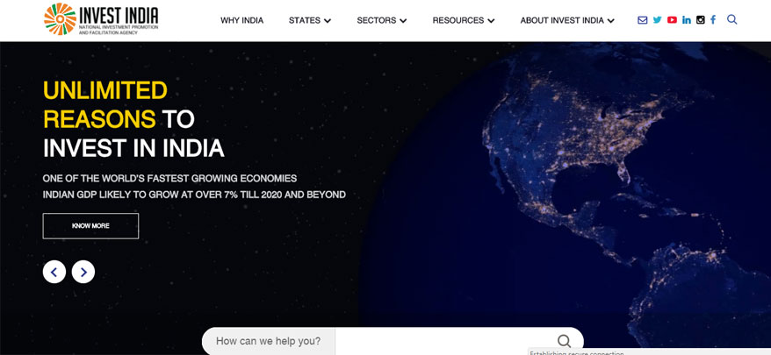Click the Know More button
This screenshot has width=771, height=355.
click(90, 226)
